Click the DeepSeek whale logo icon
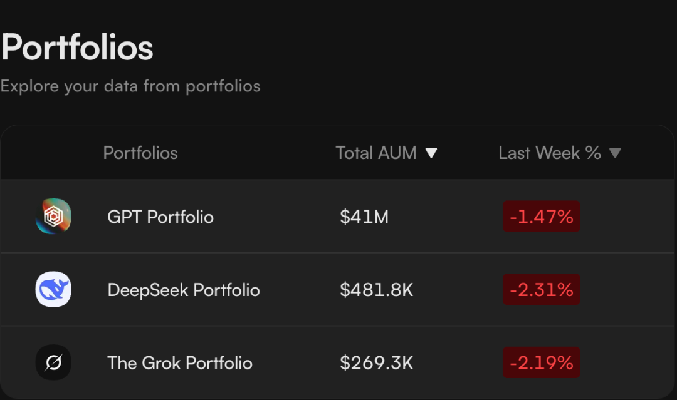The width and height of the screenshot is (677, 400). 53,289
